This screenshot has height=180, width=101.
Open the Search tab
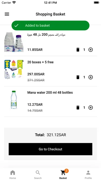38,175
